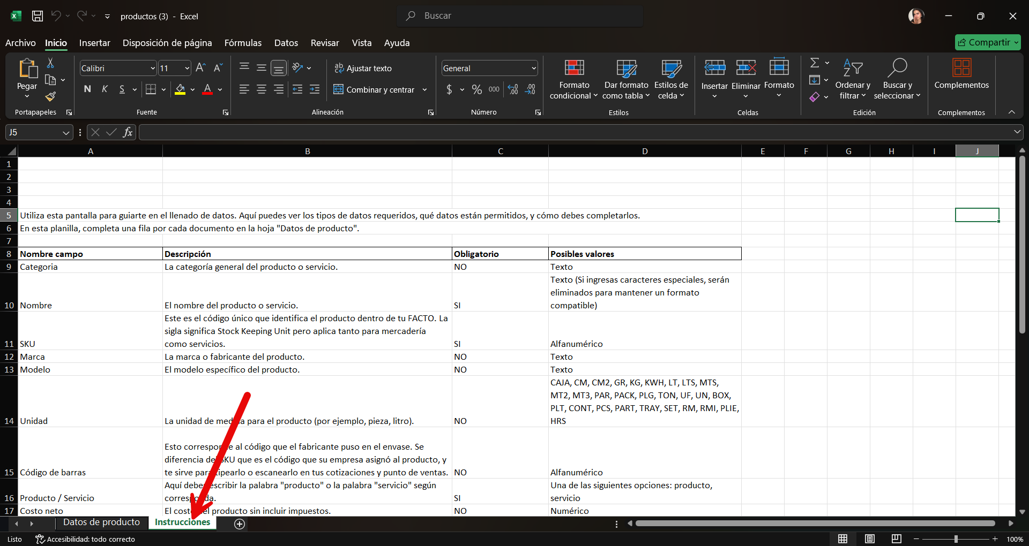Apply yellow fill color swatch

click(x=180, y=89)
